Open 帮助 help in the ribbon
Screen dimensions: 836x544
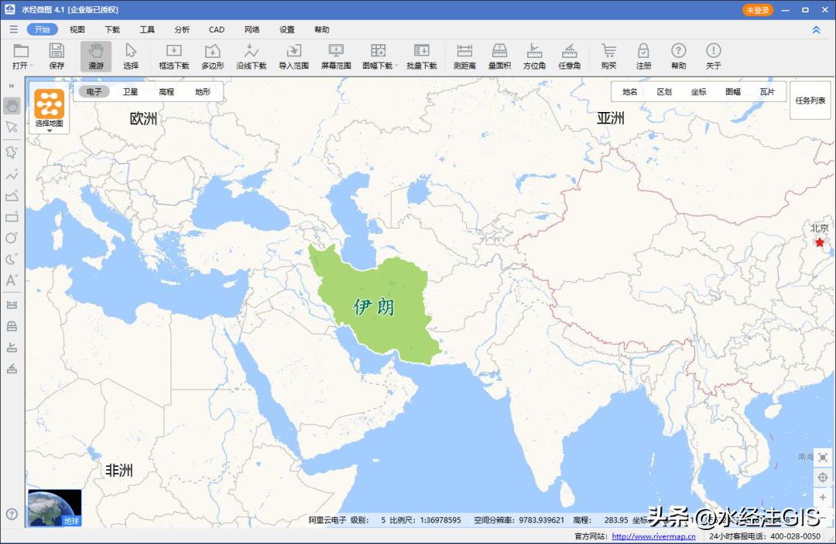click(678, 56)
